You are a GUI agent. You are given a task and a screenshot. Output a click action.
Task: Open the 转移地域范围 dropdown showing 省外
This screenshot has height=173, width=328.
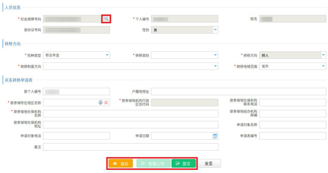pos(323,66)
